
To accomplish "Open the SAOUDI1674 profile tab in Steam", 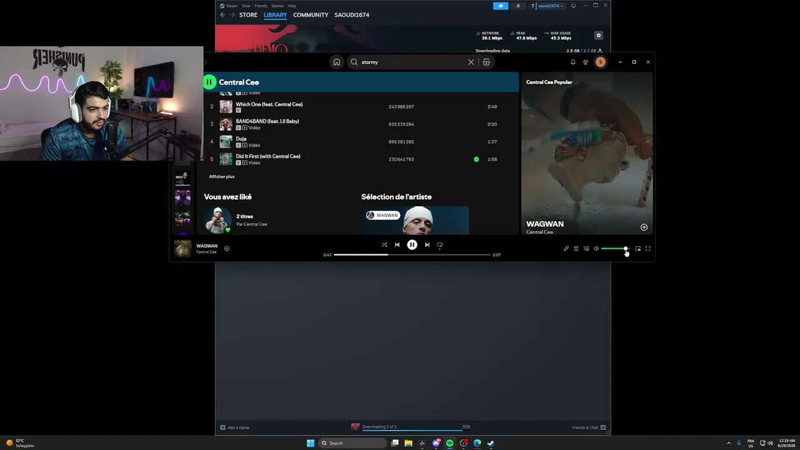I will [x=352, y=15].
